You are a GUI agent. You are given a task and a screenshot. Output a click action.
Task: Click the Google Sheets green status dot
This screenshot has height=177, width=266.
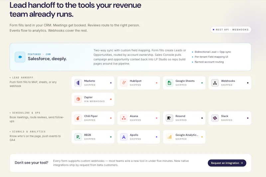pos(202,83)
